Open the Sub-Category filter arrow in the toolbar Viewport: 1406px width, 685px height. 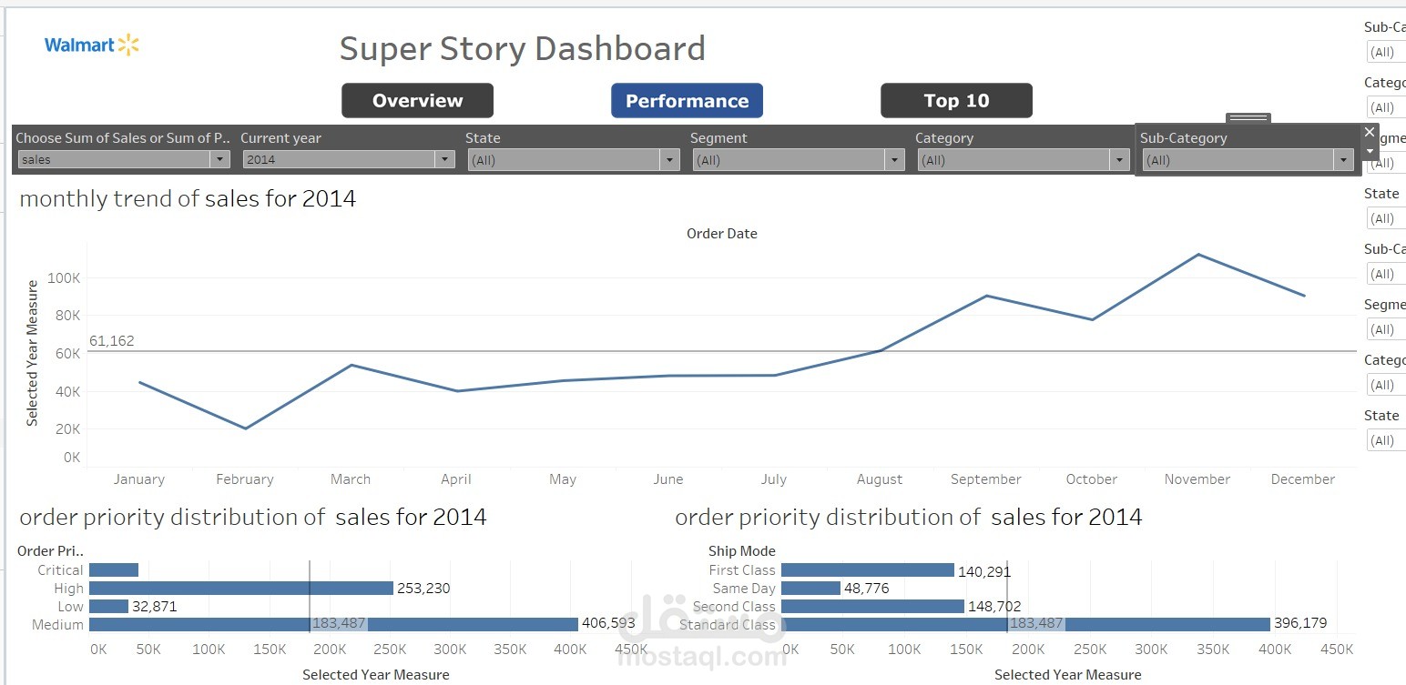(1343, 159)
